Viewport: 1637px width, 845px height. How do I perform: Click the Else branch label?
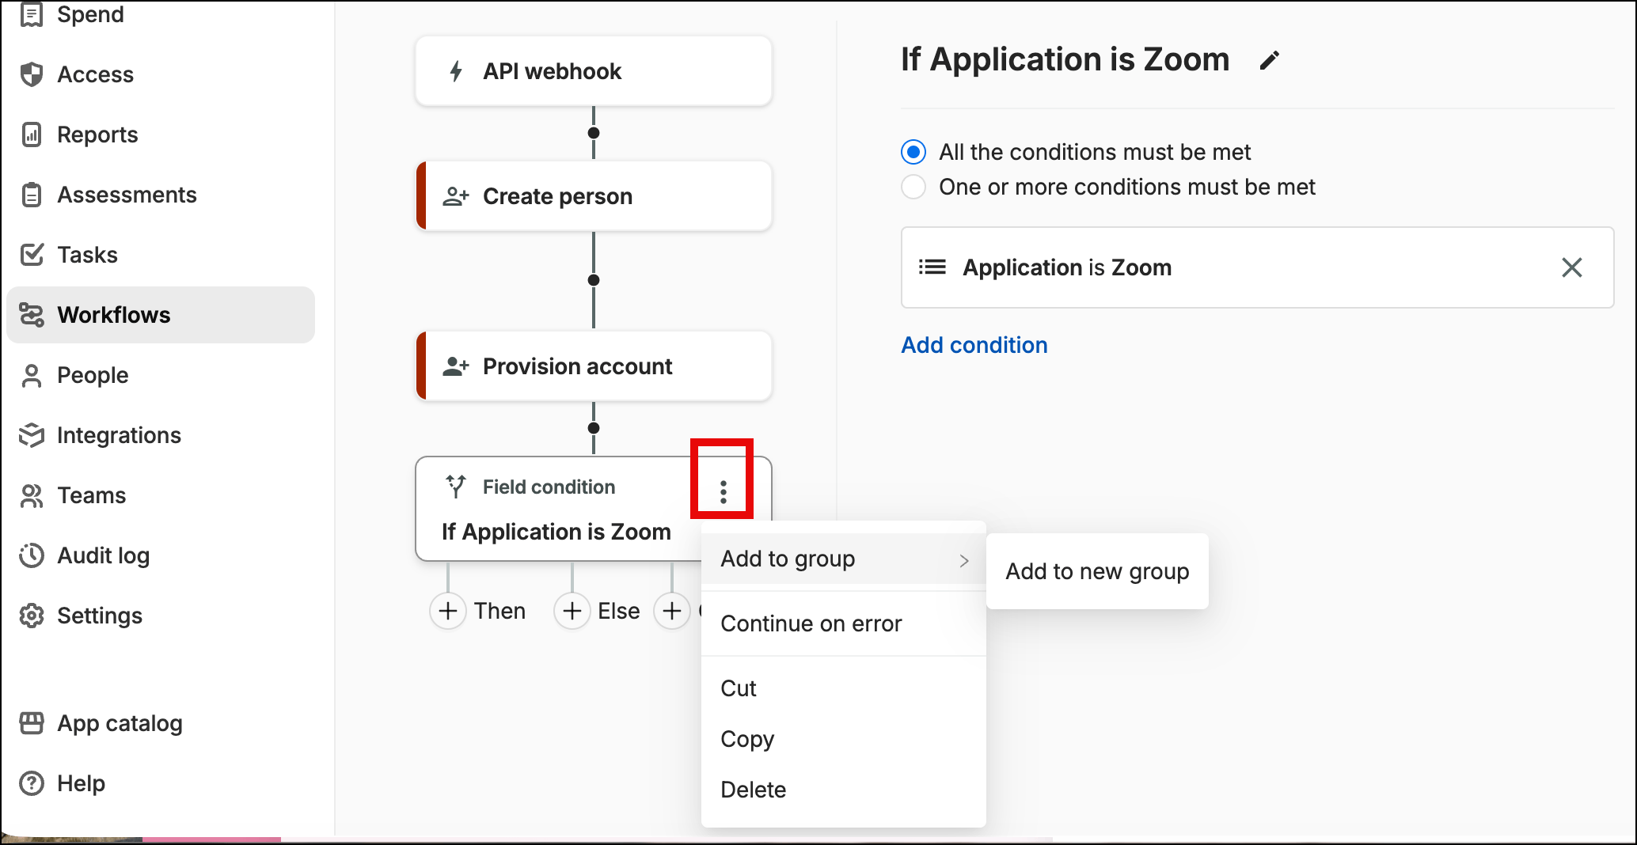coord(619,611)
